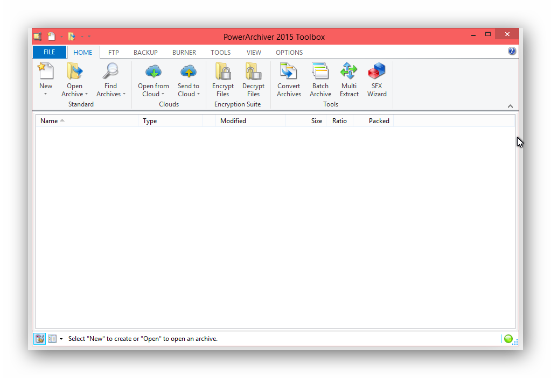Switch to the BACKUP tab
Screen dimensions: 551x378
coord(145,52)
